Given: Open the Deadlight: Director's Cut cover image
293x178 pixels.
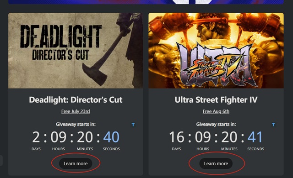Looking at the screenshot, I should (x=76, y=51).
